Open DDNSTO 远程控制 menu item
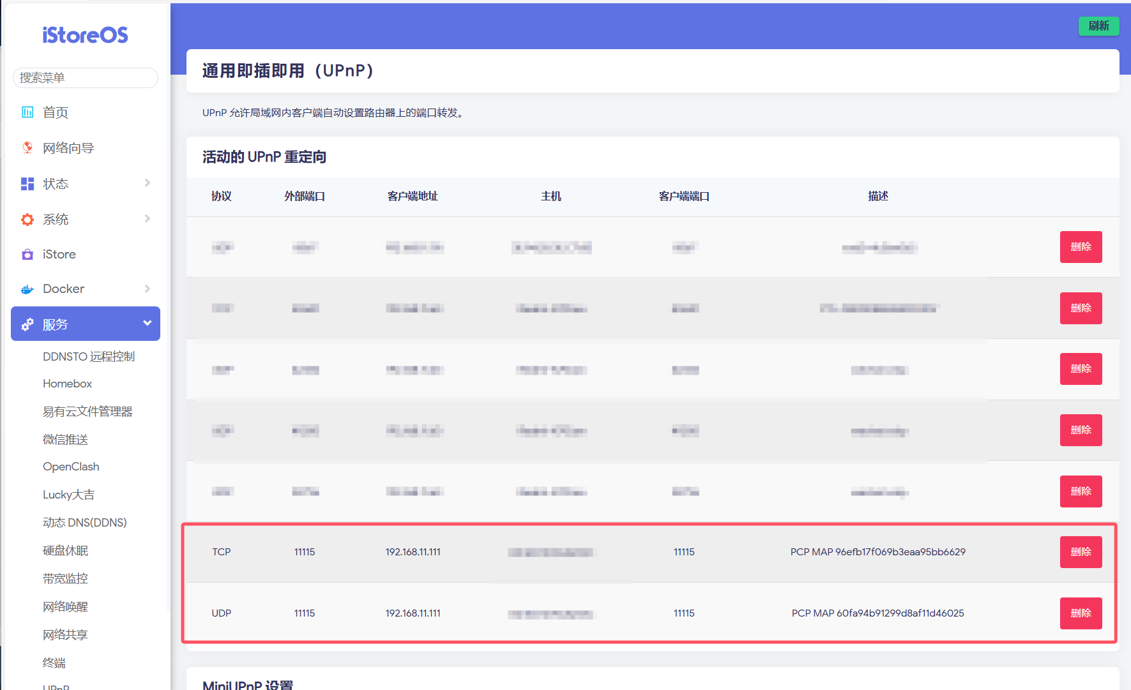The height and width of the screenshot is (690, 1131). coord(89,356)
